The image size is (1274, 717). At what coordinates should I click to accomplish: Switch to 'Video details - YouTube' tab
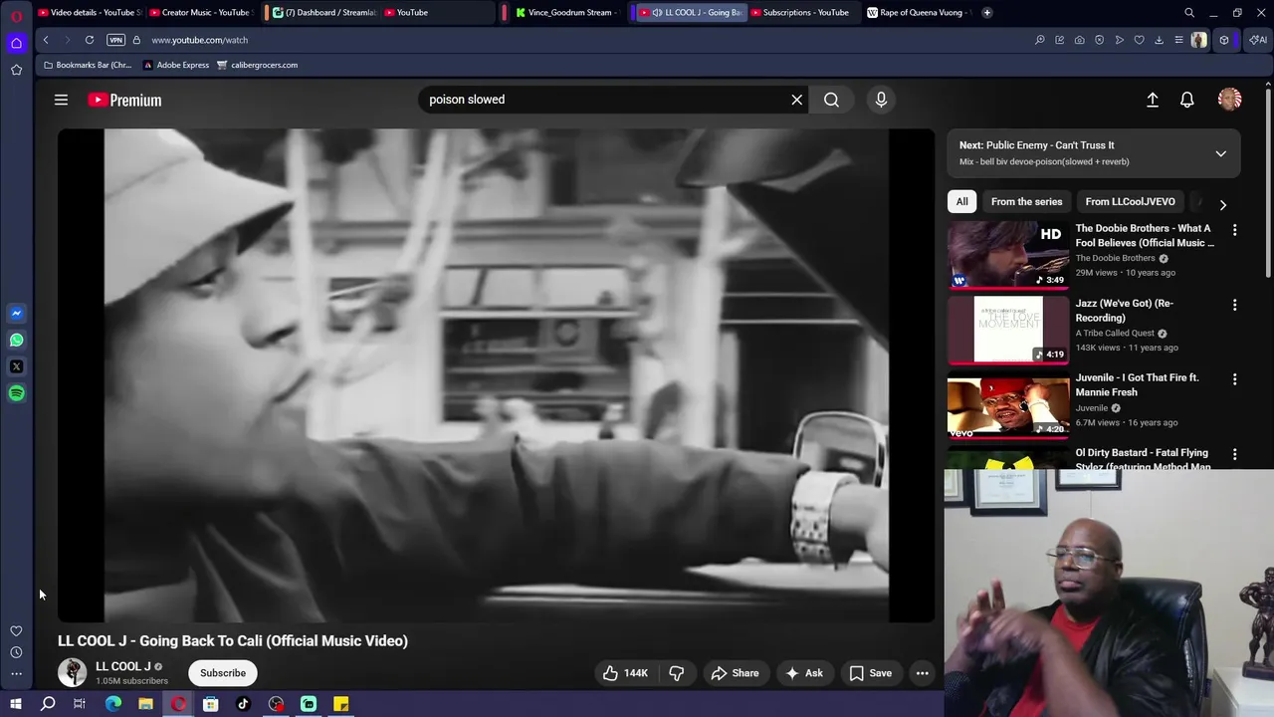click(90, 13)
